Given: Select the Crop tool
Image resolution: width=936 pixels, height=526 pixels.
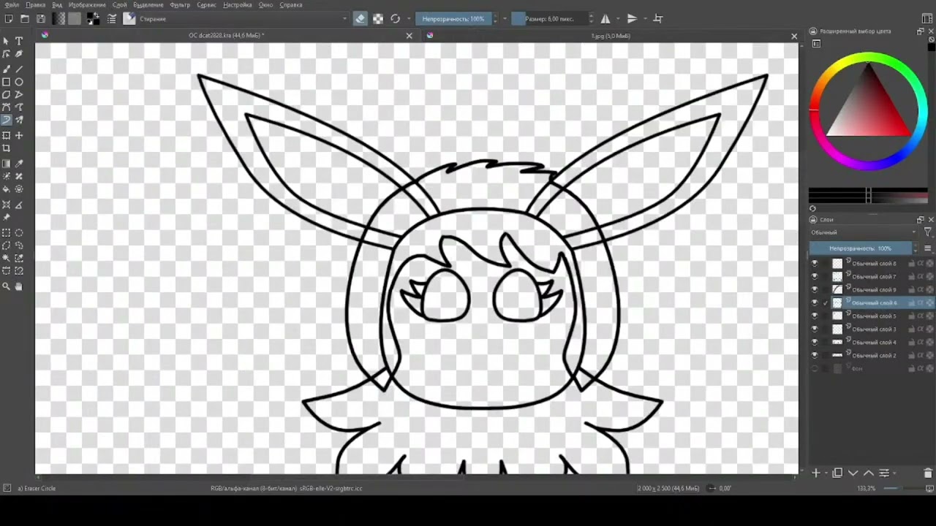Looking at the screenshot, I should coord(7,148).
